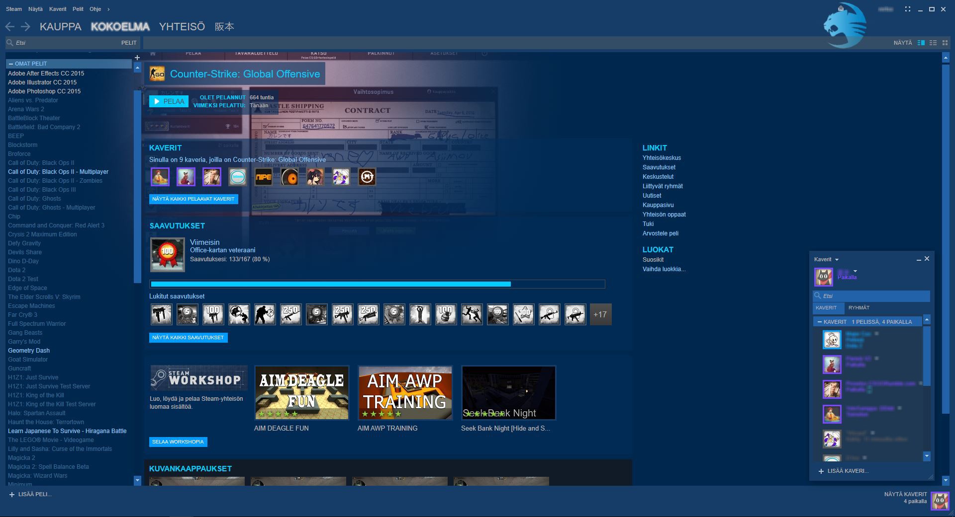This screenshot has height=517, width=955.
Task: Click the game list scrollbar thumb
Action: point(137,186)
